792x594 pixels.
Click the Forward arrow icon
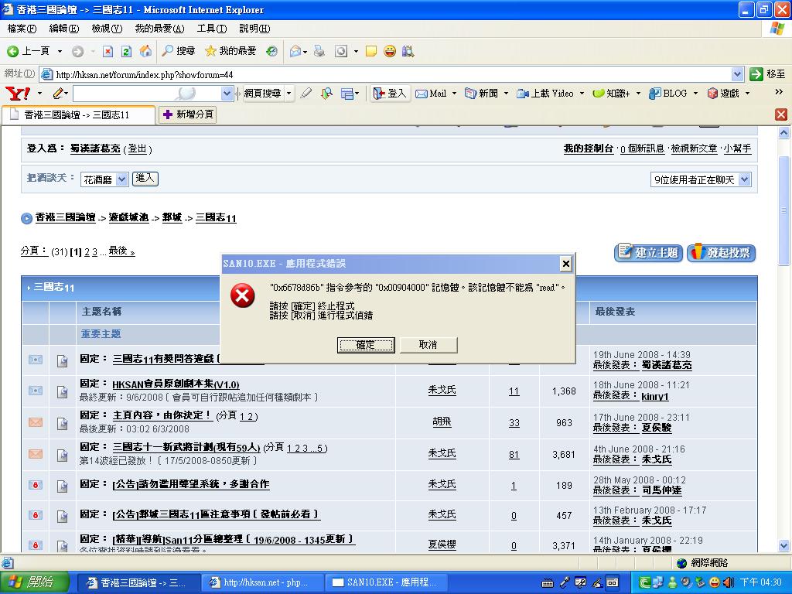tap(77, 51)
